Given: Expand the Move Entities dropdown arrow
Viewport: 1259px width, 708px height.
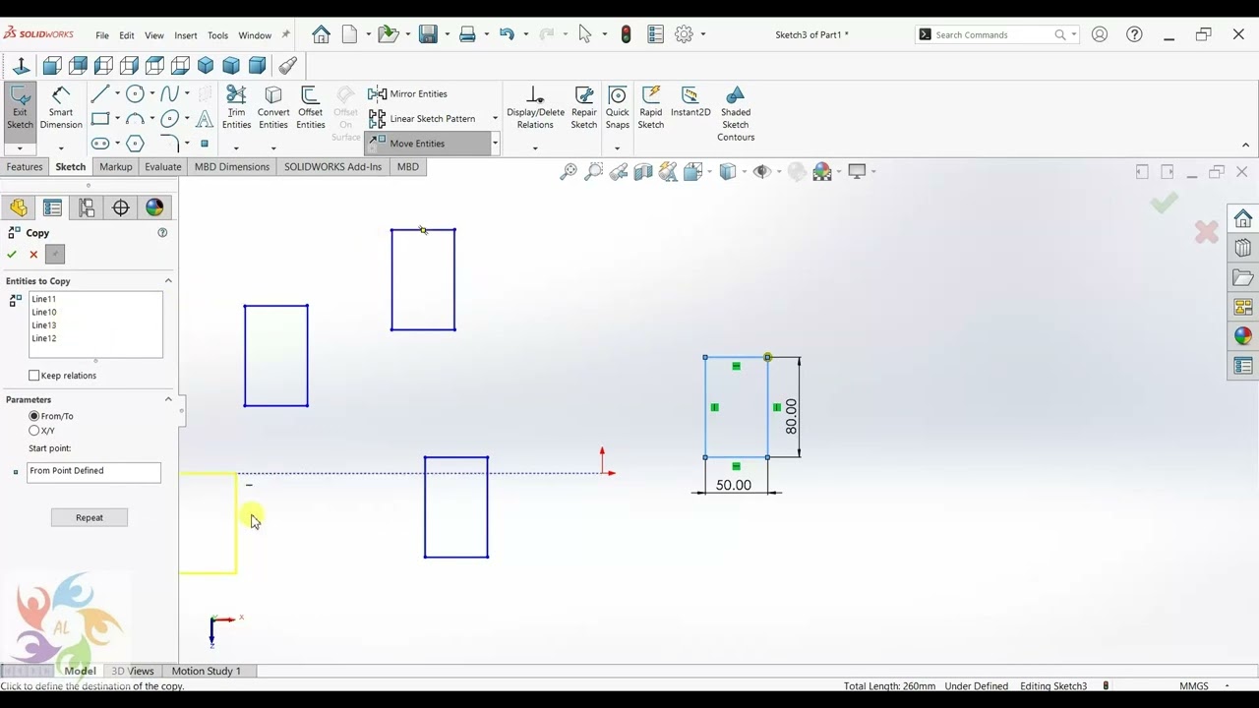Looking at the screenshot, I should pos(496,144).
